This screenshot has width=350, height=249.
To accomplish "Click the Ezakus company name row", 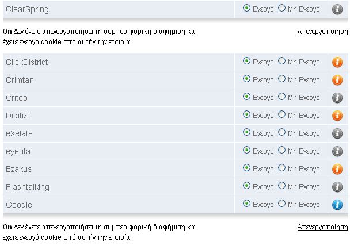I will tap(18, 169).
